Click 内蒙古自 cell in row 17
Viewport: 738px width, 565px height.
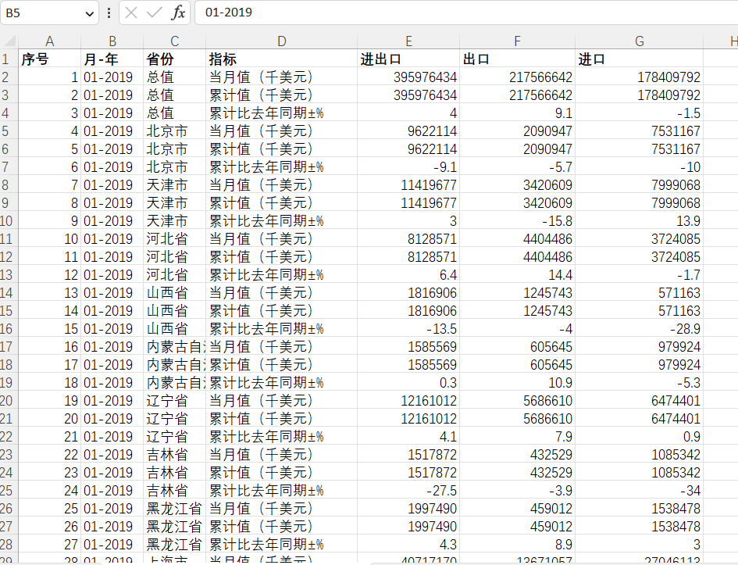coord(175,347)
